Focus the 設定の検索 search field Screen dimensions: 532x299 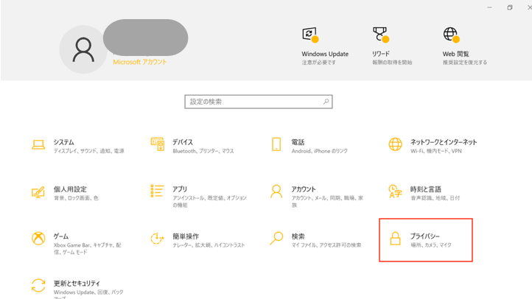coord(259,102)
